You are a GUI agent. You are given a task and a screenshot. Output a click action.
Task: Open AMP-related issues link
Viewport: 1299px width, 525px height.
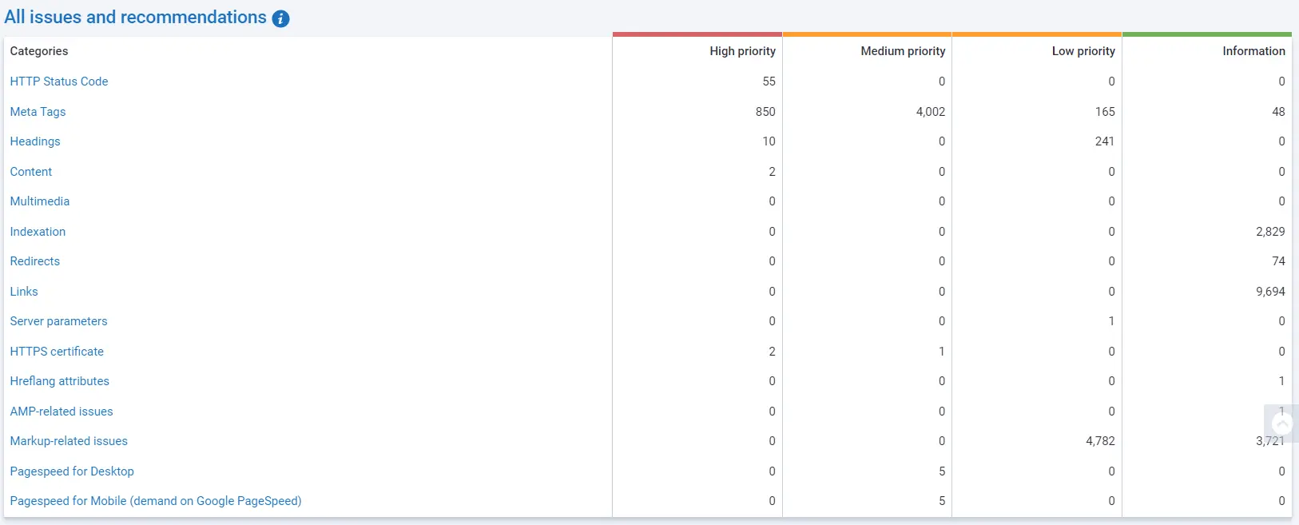tap(62, 412)
